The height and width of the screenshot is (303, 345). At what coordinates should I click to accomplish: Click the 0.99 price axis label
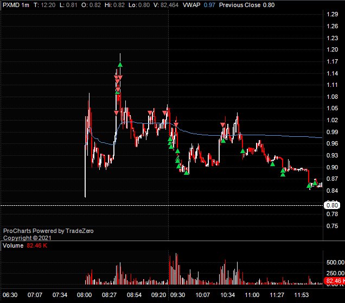(x=332, y=132)
